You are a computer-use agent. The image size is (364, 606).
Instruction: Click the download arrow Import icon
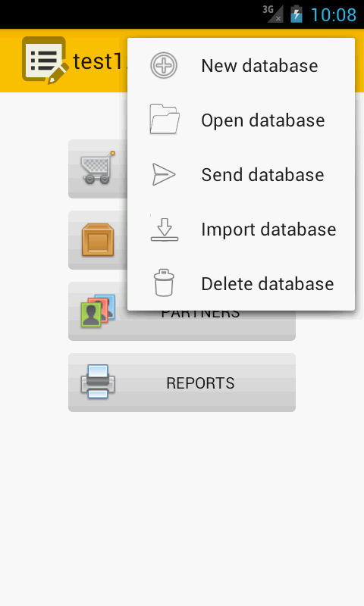165,230
